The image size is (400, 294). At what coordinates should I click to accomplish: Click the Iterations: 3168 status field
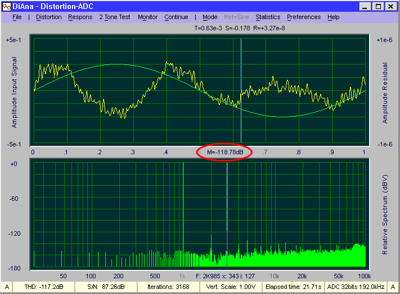coord(168,287)
